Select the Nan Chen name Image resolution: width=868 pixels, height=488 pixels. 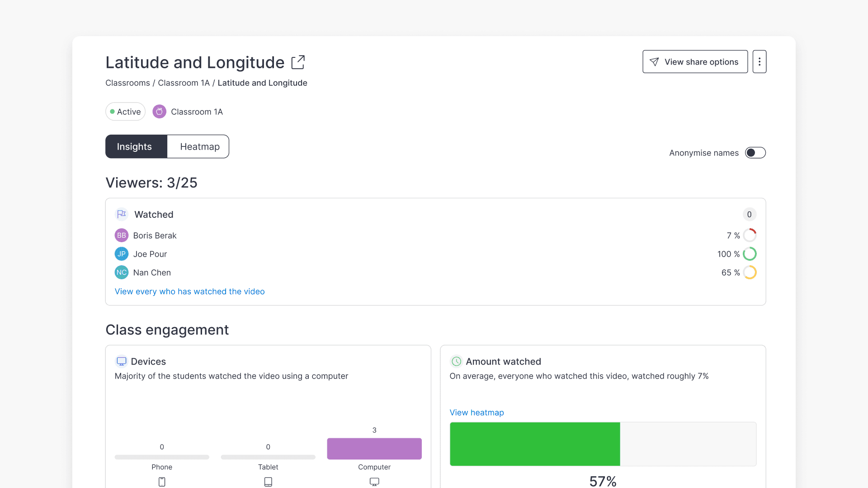click(x=152, y=272)
